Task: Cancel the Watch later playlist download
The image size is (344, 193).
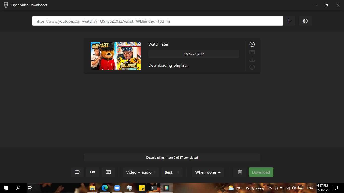Action: [x=252, y=44]
